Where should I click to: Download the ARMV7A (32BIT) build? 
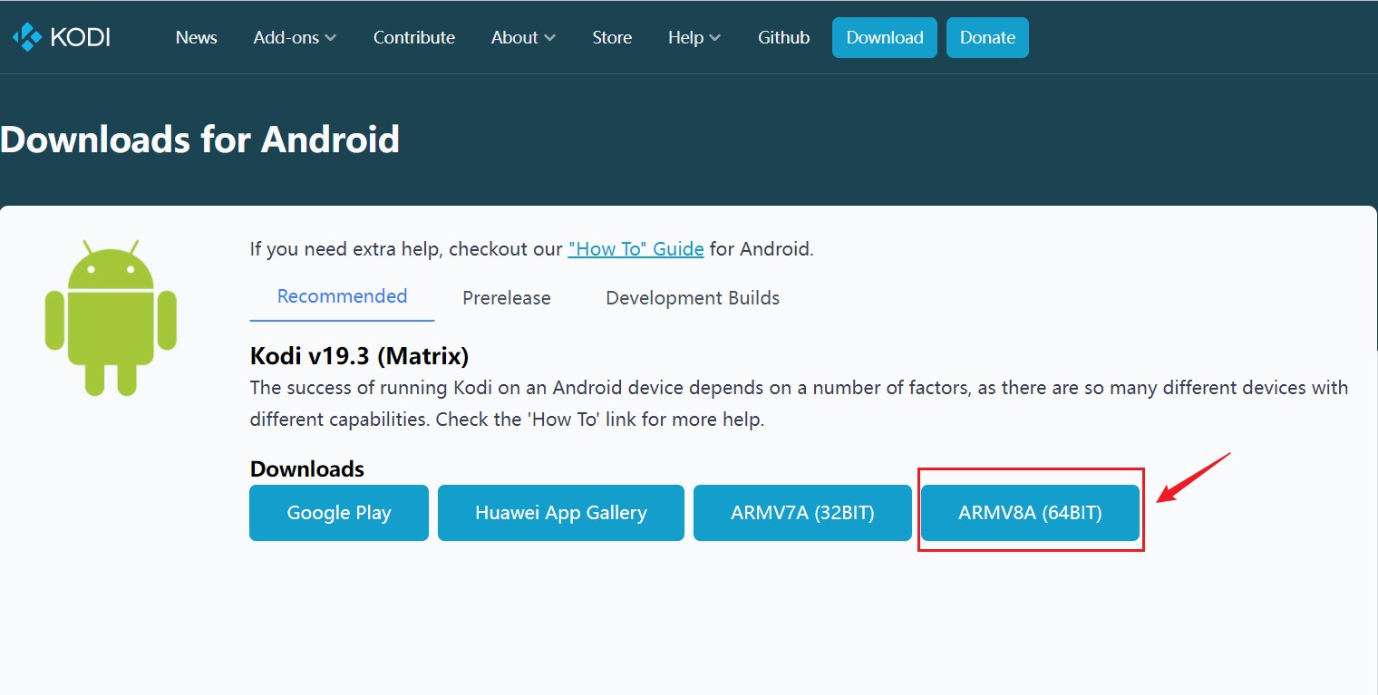(802, 513)
